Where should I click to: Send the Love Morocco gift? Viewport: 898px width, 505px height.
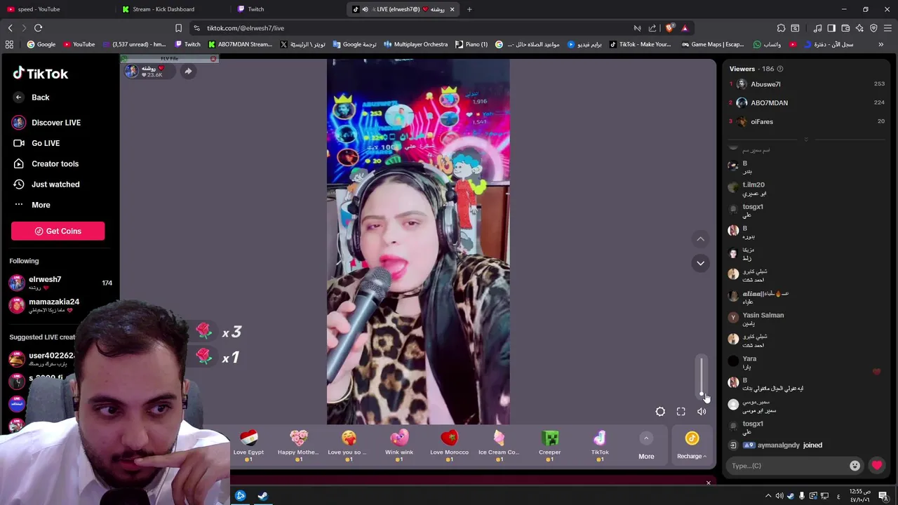(x=449, y=445)
